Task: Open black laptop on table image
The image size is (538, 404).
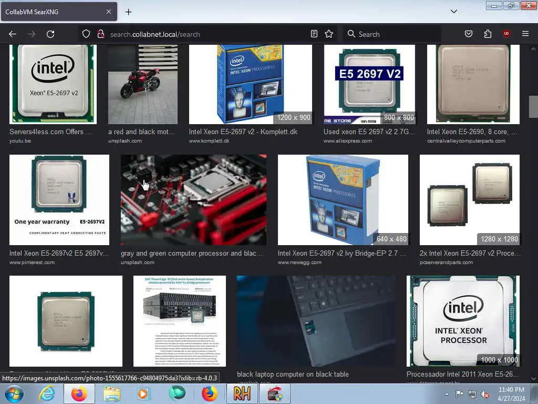Action: [316, 321]
